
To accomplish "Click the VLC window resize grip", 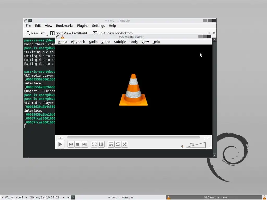I will tap(210, 147).
